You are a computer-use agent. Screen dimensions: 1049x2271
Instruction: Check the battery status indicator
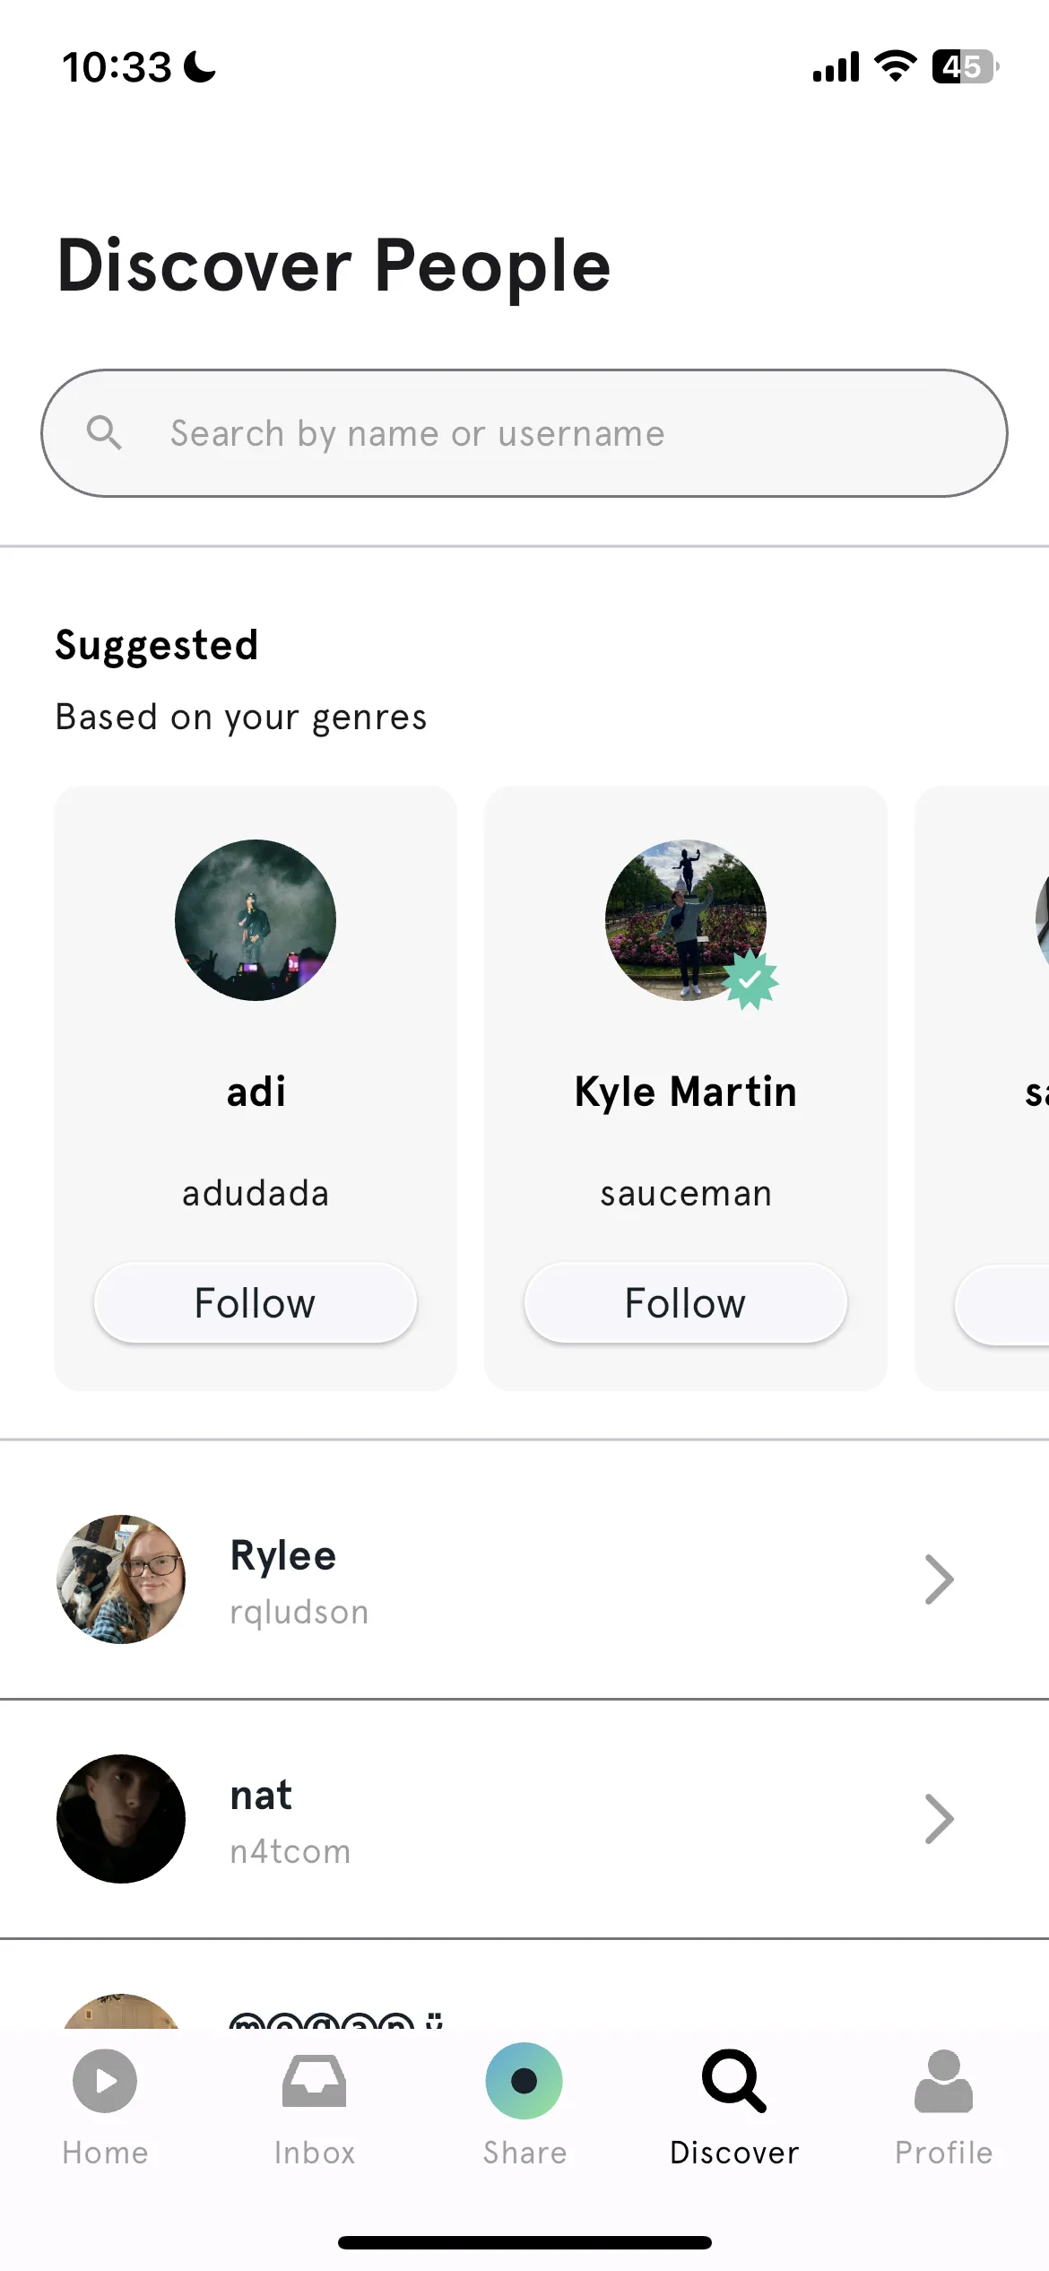[966, 66]
